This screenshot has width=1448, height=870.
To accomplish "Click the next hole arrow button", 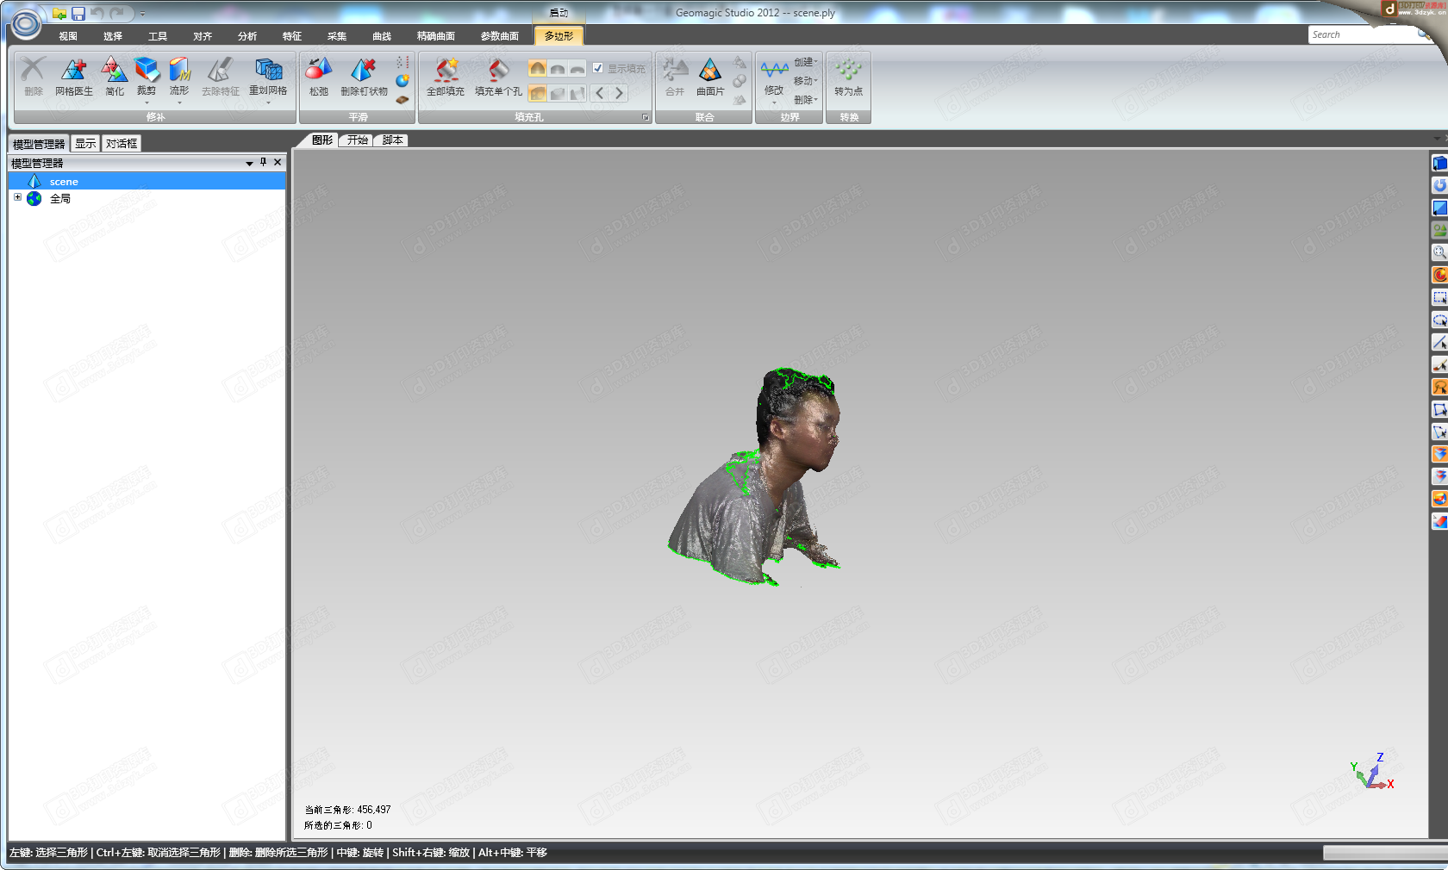I will (x=619, y=93).
